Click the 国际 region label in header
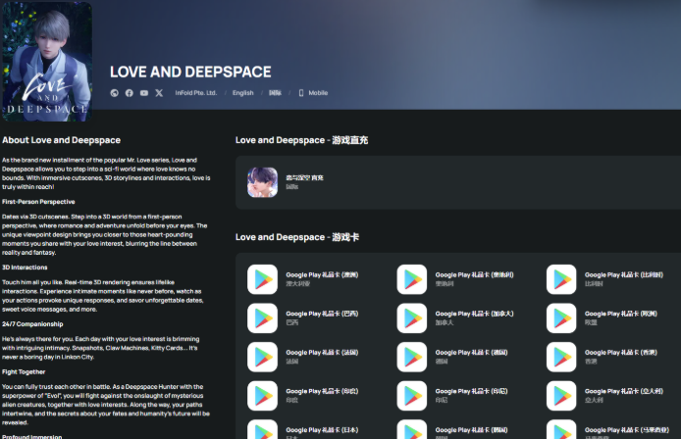This screenshot has width=681, height=439. (x=275, y=93)
